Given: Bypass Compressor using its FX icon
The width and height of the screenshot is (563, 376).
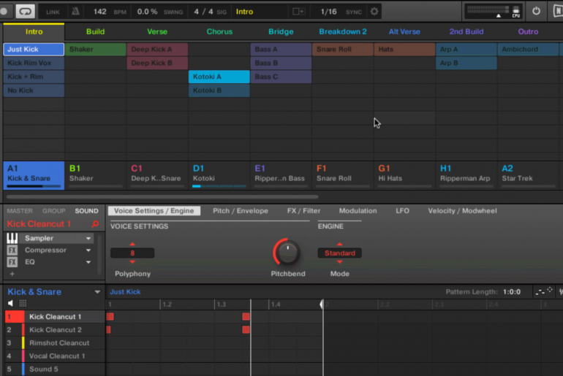Looking at the screenshot, I should coord(12,250).
